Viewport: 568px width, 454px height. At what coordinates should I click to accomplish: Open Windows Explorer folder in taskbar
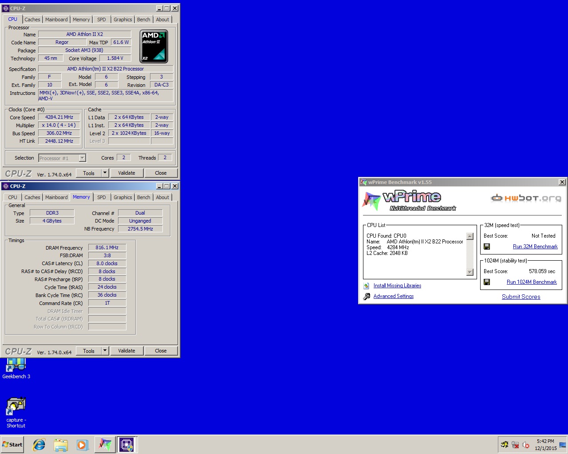pos(61,445)
